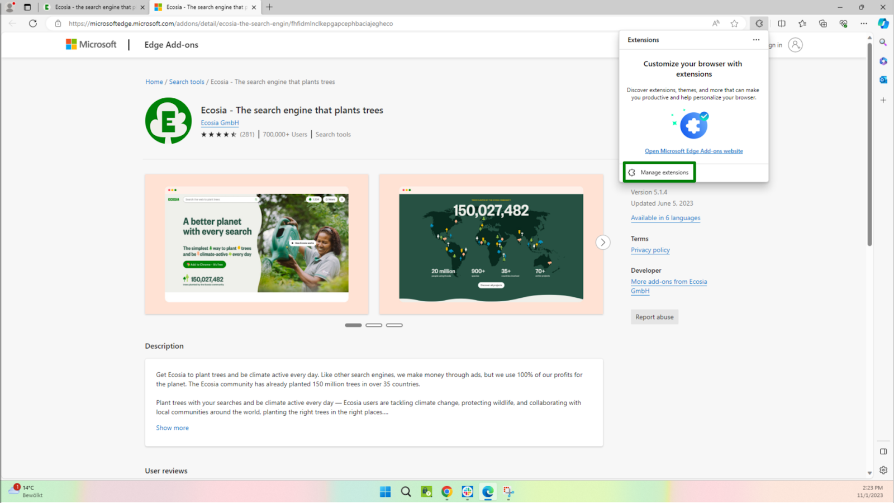Click the account avatar icon on Add-ons page

click(x=795, y=45)
